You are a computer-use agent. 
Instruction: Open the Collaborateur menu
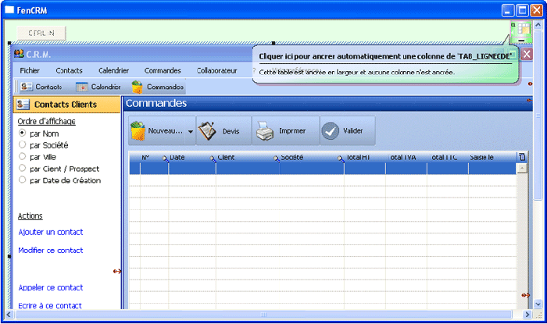pos(216,70)
